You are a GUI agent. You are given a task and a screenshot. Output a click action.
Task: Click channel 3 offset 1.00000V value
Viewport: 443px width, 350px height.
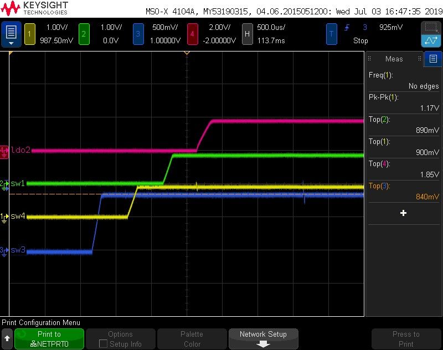[x=165, y=40]
